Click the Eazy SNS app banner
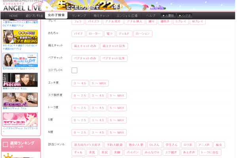Screen dimensions: 237x158 click(20, 60)
